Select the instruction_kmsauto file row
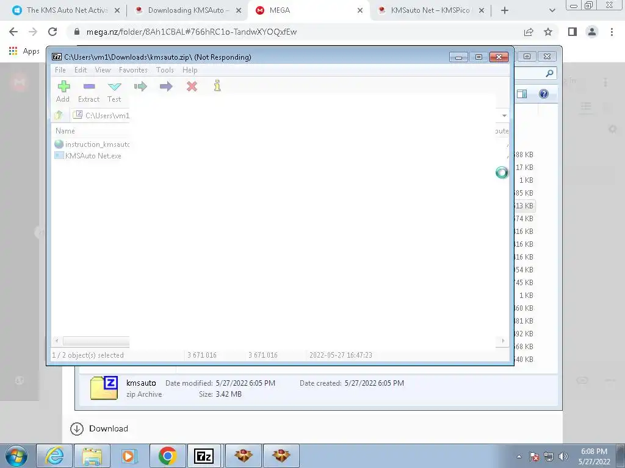 (x=92, y=144)
